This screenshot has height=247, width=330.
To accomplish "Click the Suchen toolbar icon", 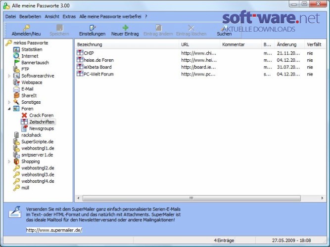I will pos(224,28).
